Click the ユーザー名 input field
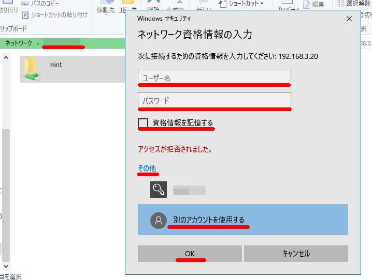372x280 pixels. click(214, 78)
